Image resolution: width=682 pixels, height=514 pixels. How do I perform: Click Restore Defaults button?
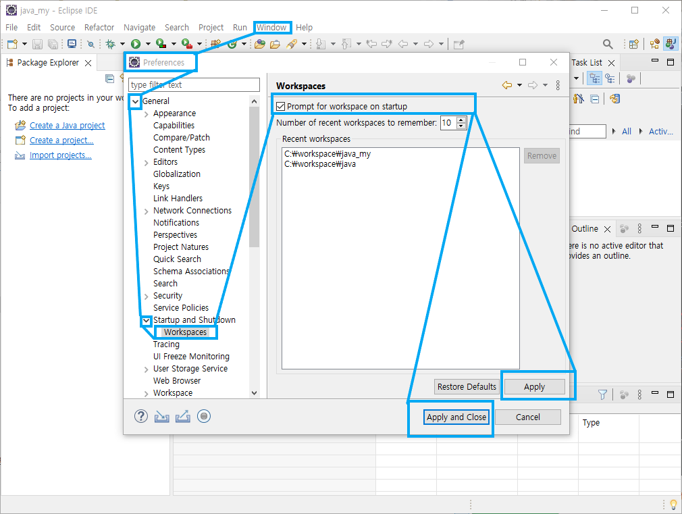pyautogui.click(x=467, y=387)
